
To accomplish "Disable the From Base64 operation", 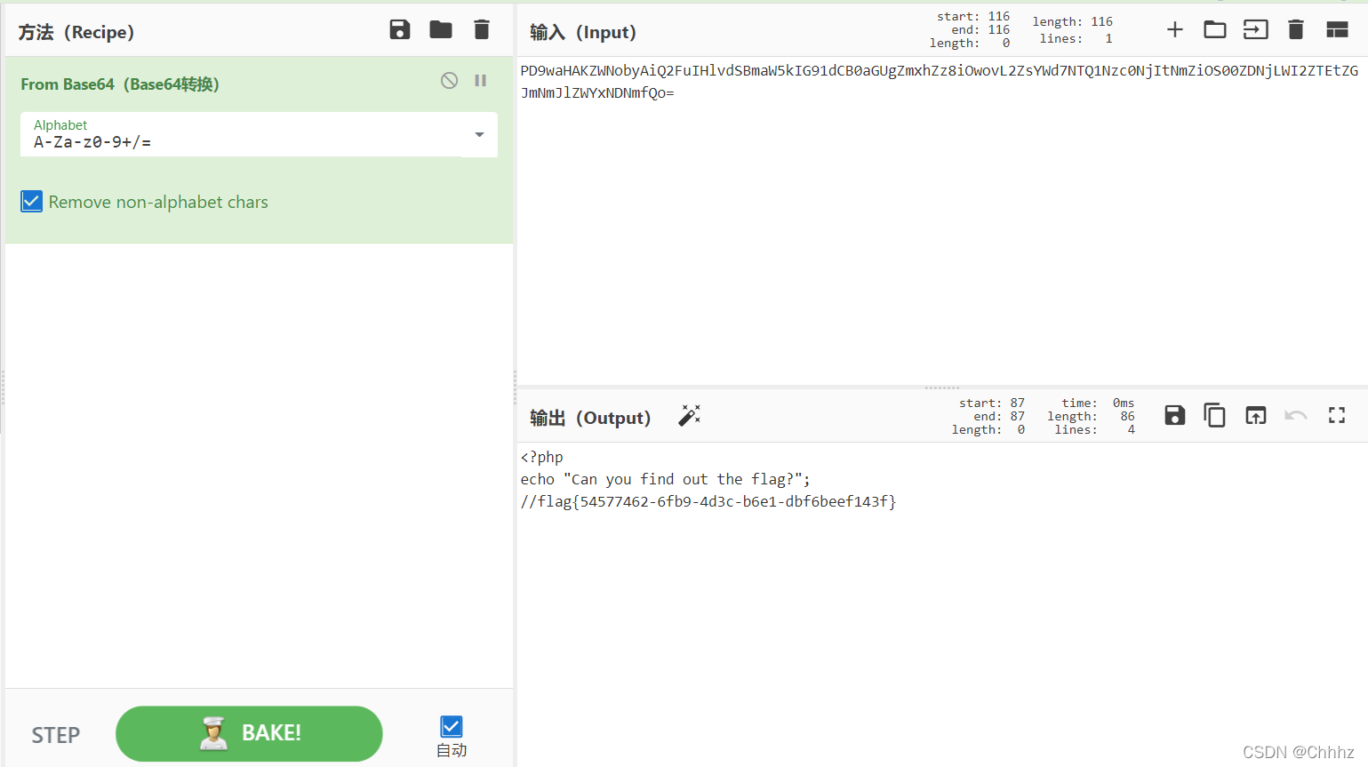I will tap(448, 80).
